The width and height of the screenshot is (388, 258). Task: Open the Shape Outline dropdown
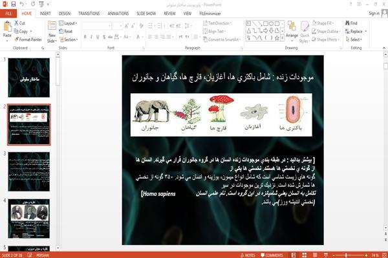click(x=326, y=32)
